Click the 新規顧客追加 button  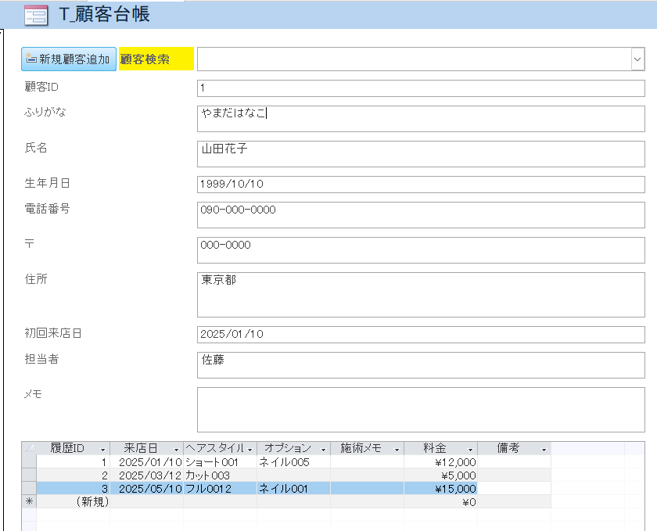tap(69, 59)
